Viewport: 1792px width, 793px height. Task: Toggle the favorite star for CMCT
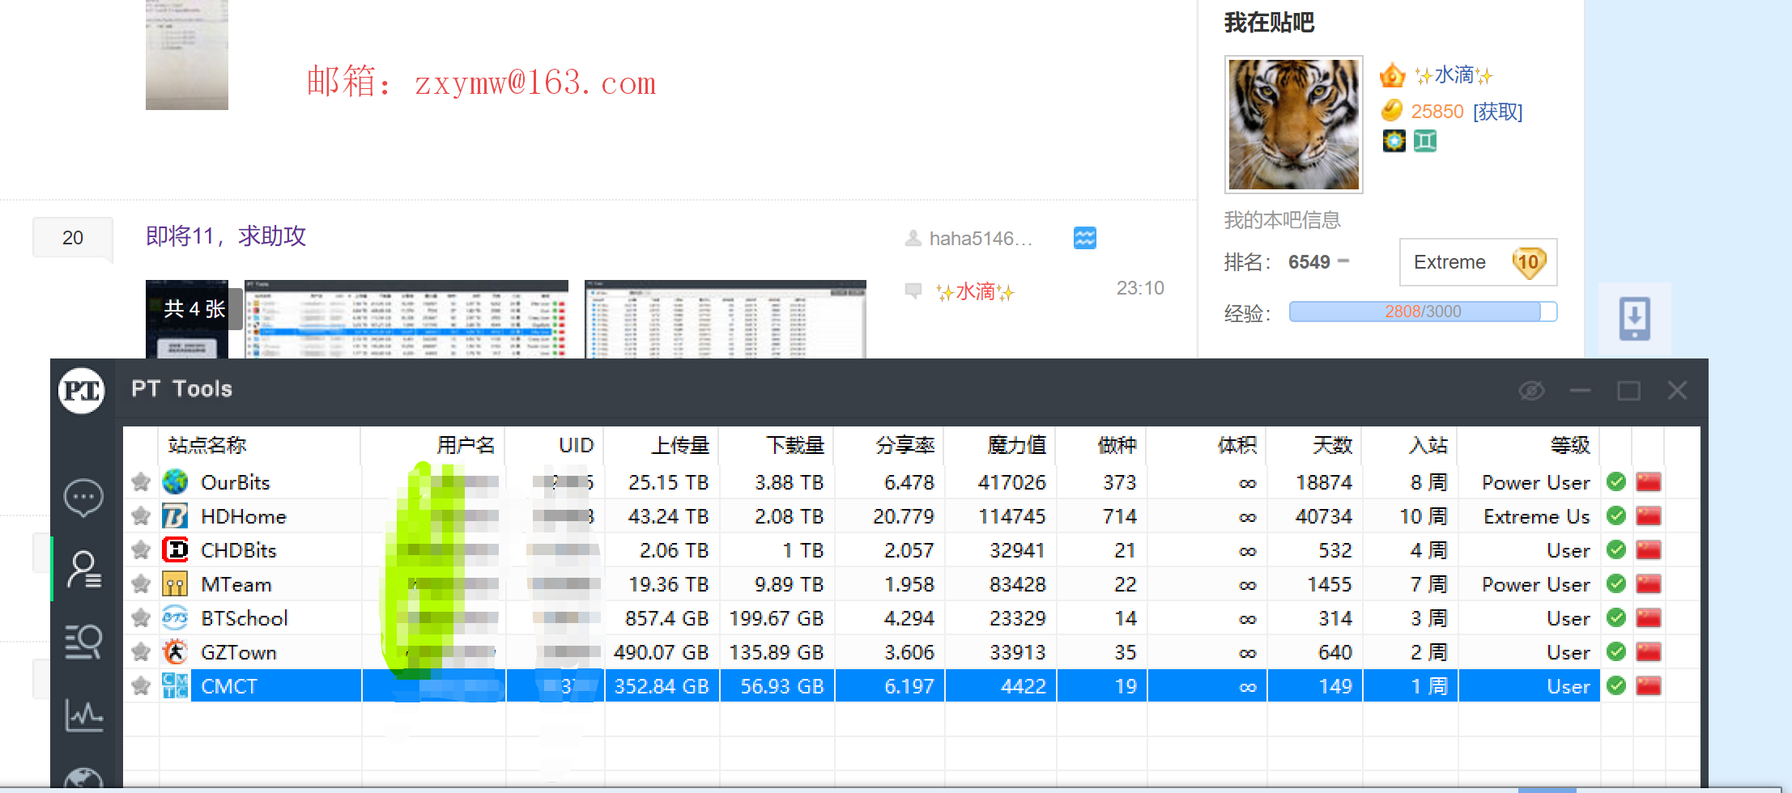(141, 686)
